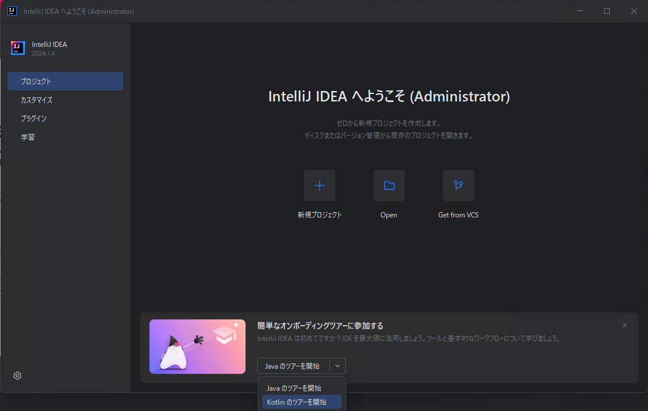Viewport: 648px width, 411px height.
Task: Click the Open label
Action: (x=389, y=214)
